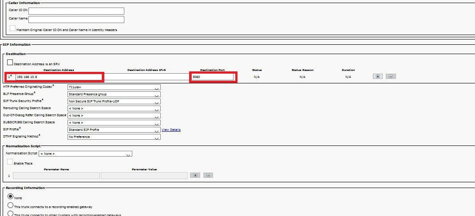Click the Normalization Script section title
Screen dimensions: 475x216
click(23, 146)
